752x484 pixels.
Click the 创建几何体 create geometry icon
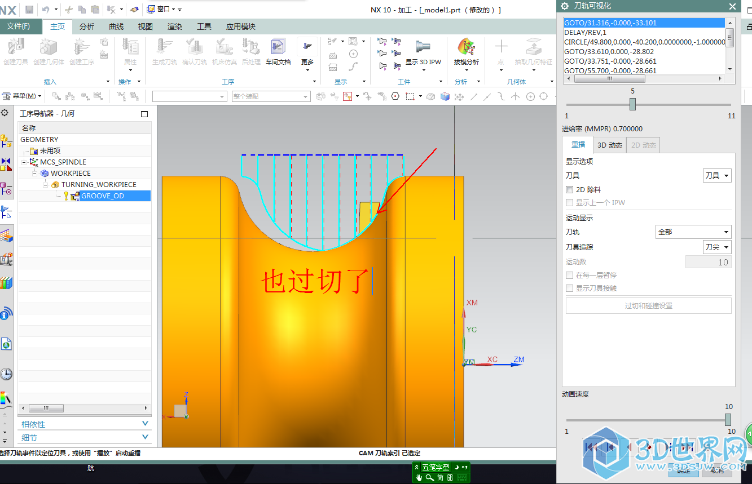click(49, 52)
